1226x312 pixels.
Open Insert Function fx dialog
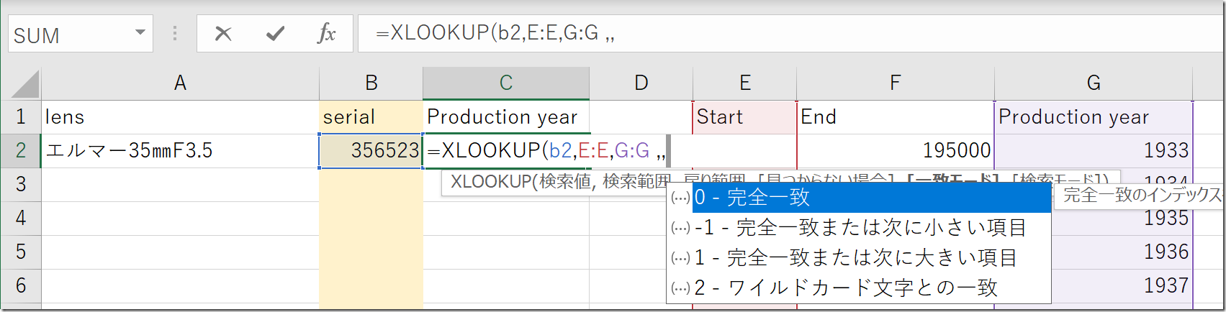pyautogui.click(x=326, y=33)
